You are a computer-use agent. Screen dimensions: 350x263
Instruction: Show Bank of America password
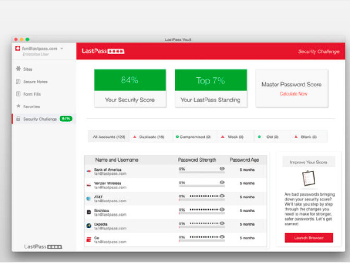click(x=222, y=169)
